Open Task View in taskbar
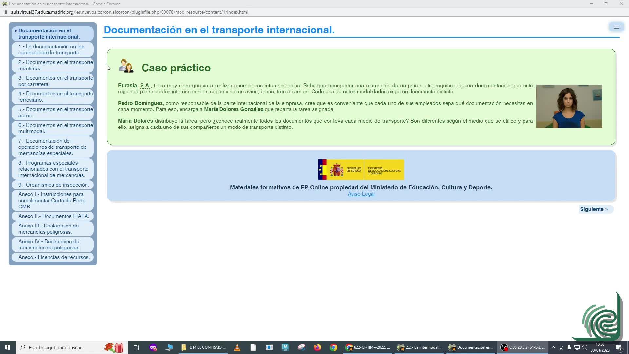This screenshot has width=629, height=354. (x=136, y=347)
